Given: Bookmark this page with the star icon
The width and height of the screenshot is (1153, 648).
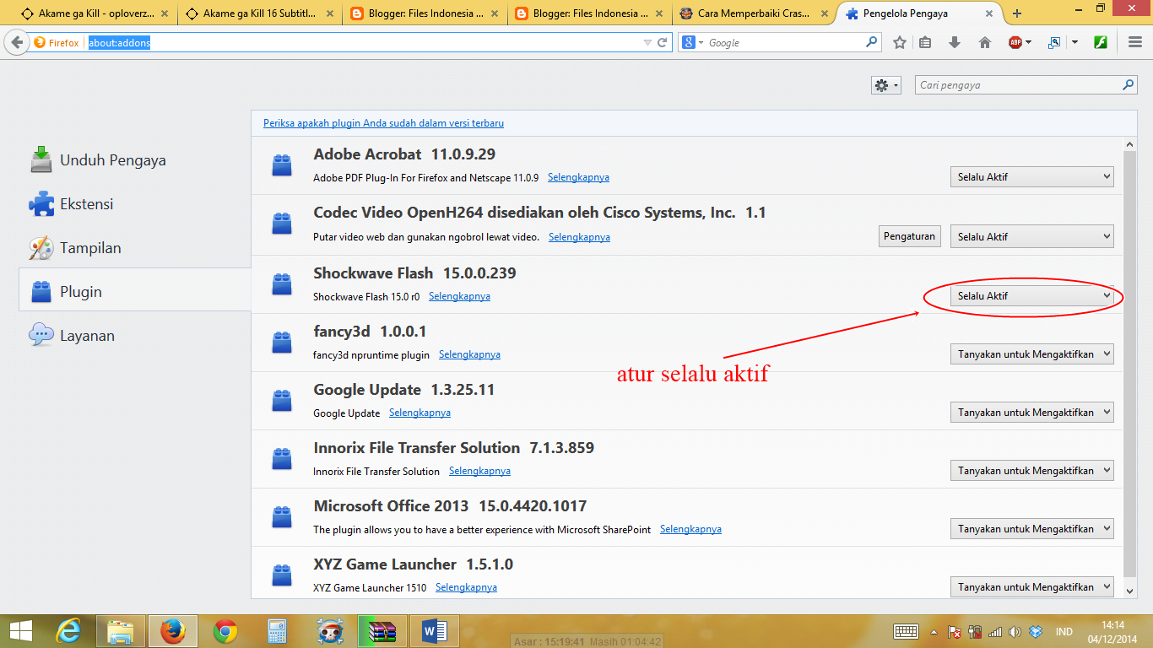Looking at the screenshot, I should point(900,42).
